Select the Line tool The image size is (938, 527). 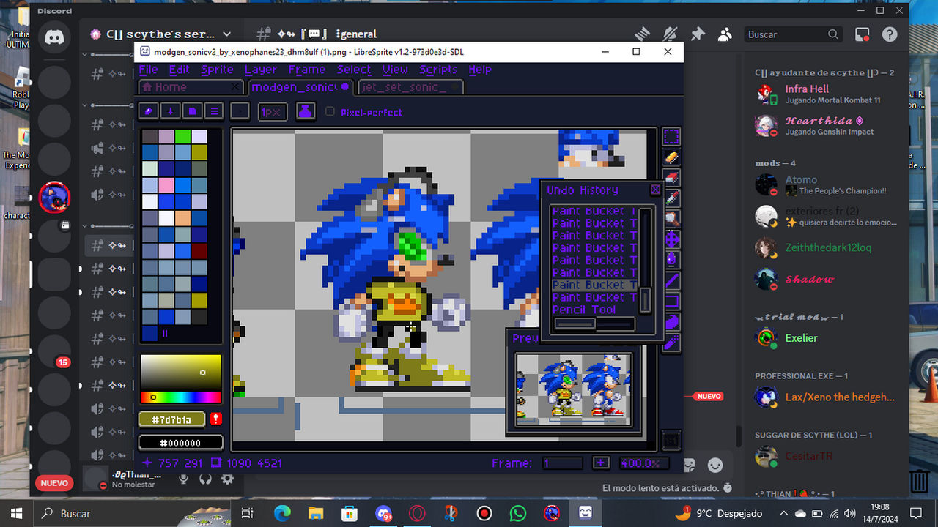pyautogui.click(x=671, y=279)
